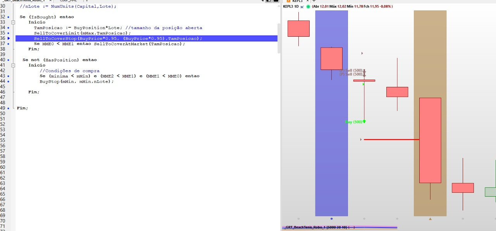
Task: Click the SellToCoverLimit(mMax,TamPosicao) line
Action: click(83, 33)
